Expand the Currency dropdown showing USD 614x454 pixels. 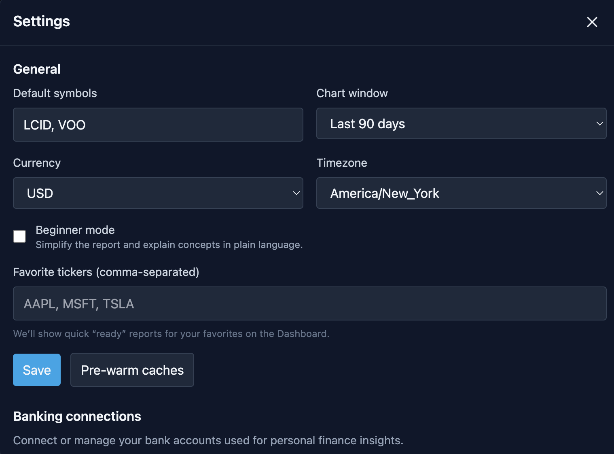coord(158,193)
